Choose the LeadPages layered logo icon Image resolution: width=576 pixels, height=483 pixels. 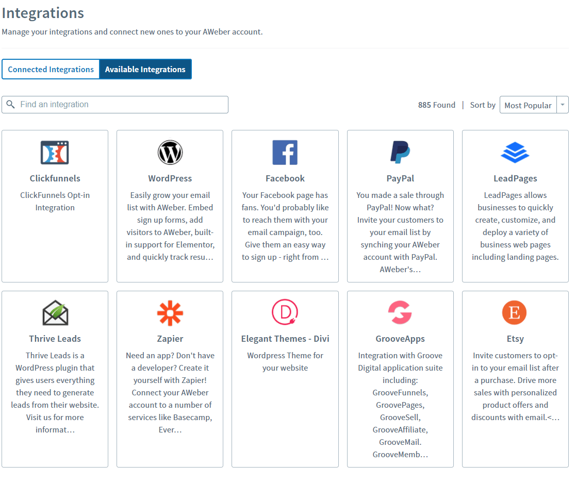tap(515, 153)
